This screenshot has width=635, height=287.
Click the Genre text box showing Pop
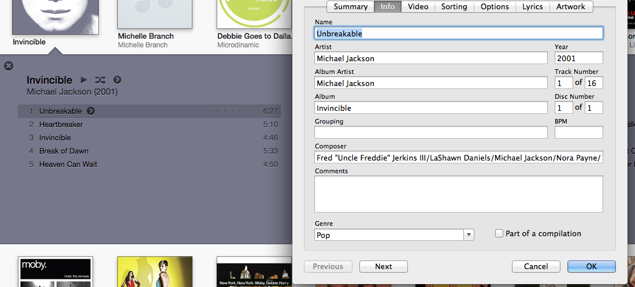click(x=389, y=235)
